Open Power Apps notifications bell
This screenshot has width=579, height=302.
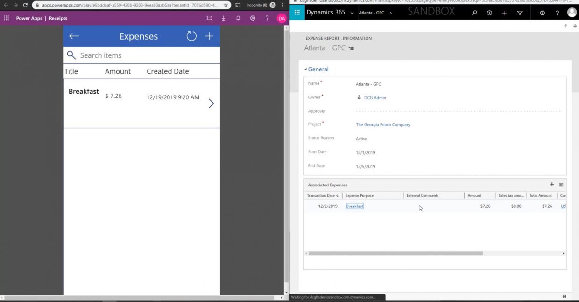238,18
